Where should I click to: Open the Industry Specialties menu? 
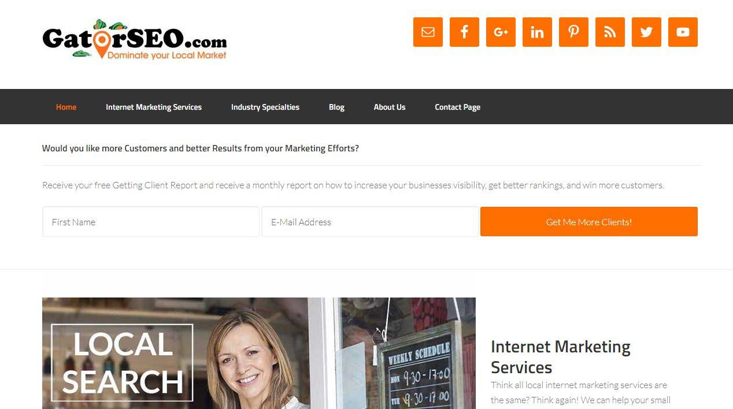[x=265, y=107]
